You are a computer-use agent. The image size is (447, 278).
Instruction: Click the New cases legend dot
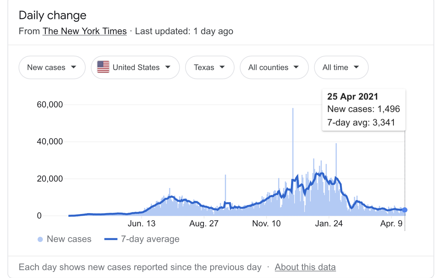(x=40, y=239)
